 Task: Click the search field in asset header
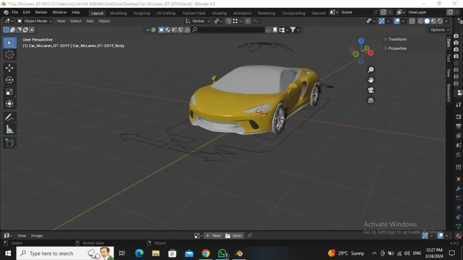pyautogui.click(x=228, y=30)
